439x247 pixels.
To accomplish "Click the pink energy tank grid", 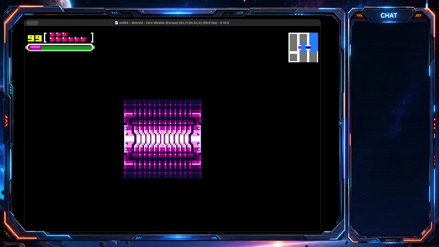I will coord(68,37).
